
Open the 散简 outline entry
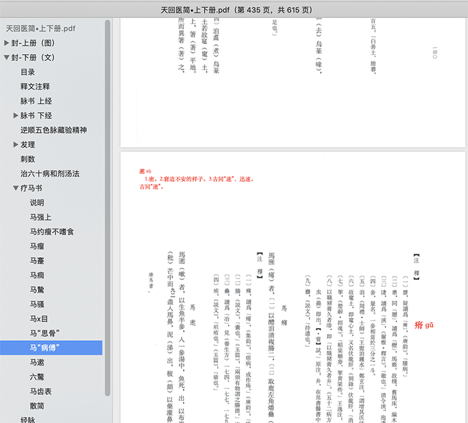(x=37, y=406)
